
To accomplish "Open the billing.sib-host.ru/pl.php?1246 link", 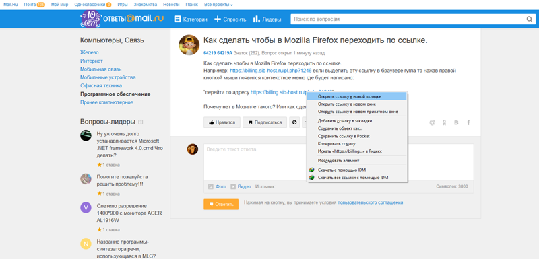I will pos(271,71).
